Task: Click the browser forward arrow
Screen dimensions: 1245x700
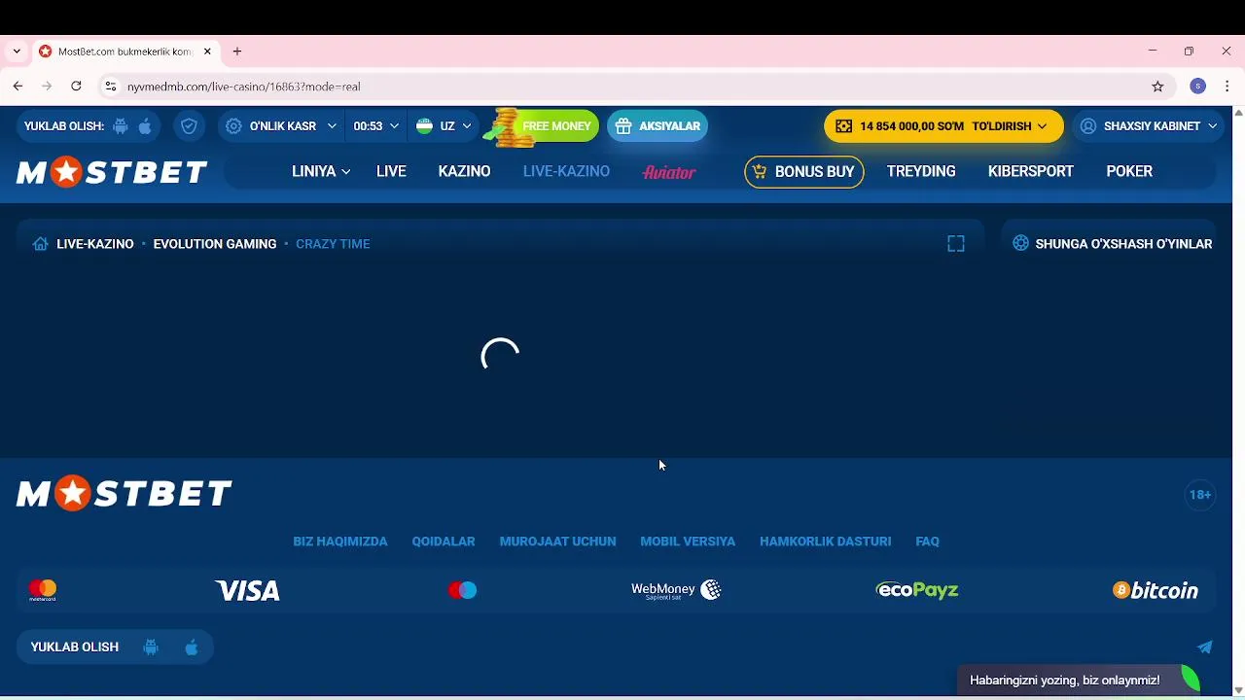Action: pos(47,87)
